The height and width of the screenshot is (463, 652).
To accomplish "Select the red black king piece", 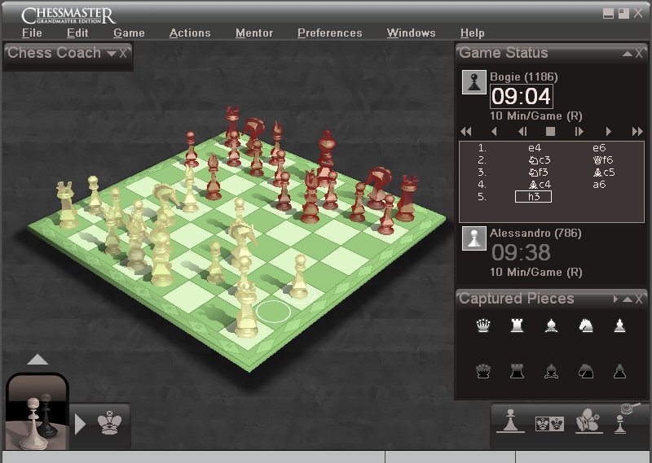I will (x=327, y=159).
